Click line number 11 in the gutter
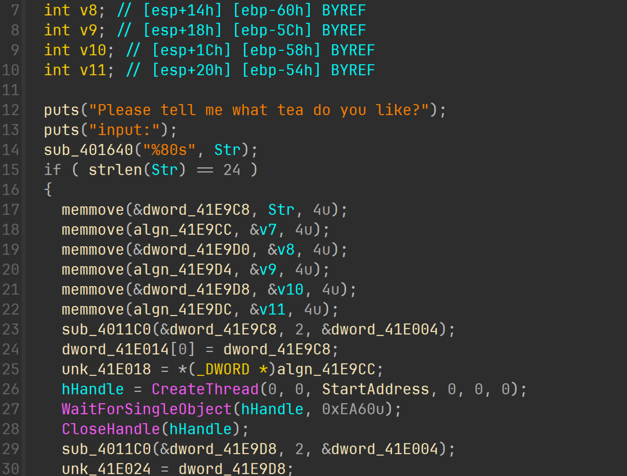Screen dimensions: 627x476 coord(11,90)
